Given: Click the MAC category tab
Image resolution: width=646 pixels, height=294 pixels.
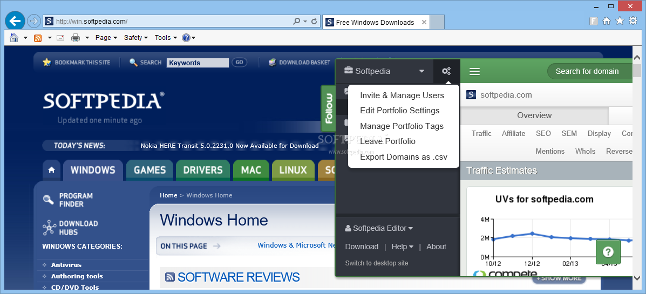Looking at the screenshot, I should (251, 170).
